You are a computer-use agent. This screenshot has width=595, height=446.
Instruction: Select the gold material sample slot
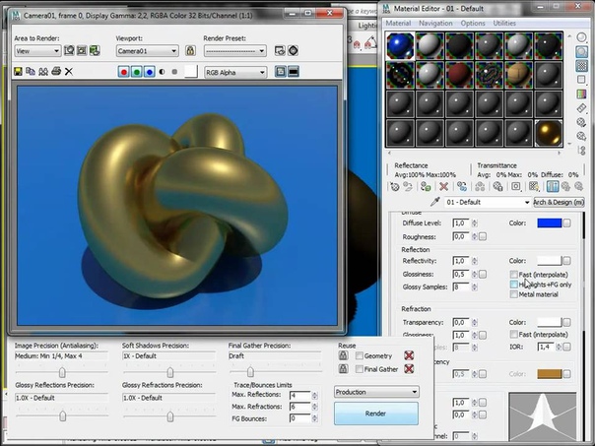point(549,133)
